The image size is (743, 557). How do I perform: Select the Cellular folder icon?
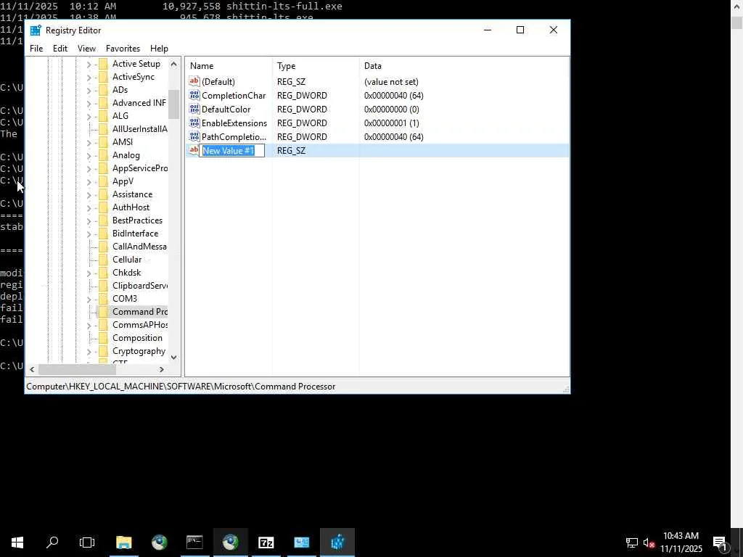point(103,260)
